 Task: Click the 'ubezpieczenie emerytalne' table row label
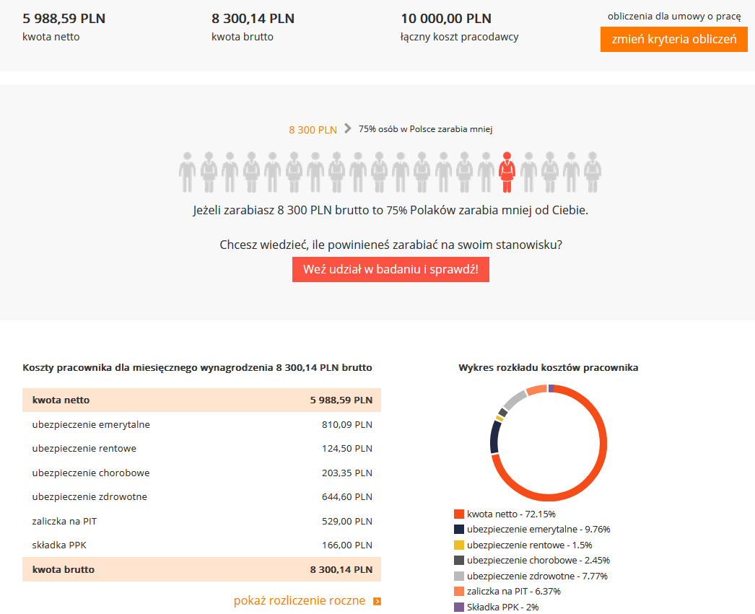91,424
